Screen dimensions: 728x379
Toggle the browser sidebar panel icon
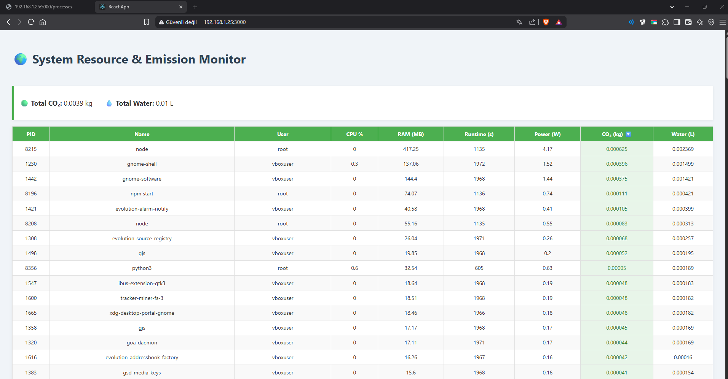(677, 22)
